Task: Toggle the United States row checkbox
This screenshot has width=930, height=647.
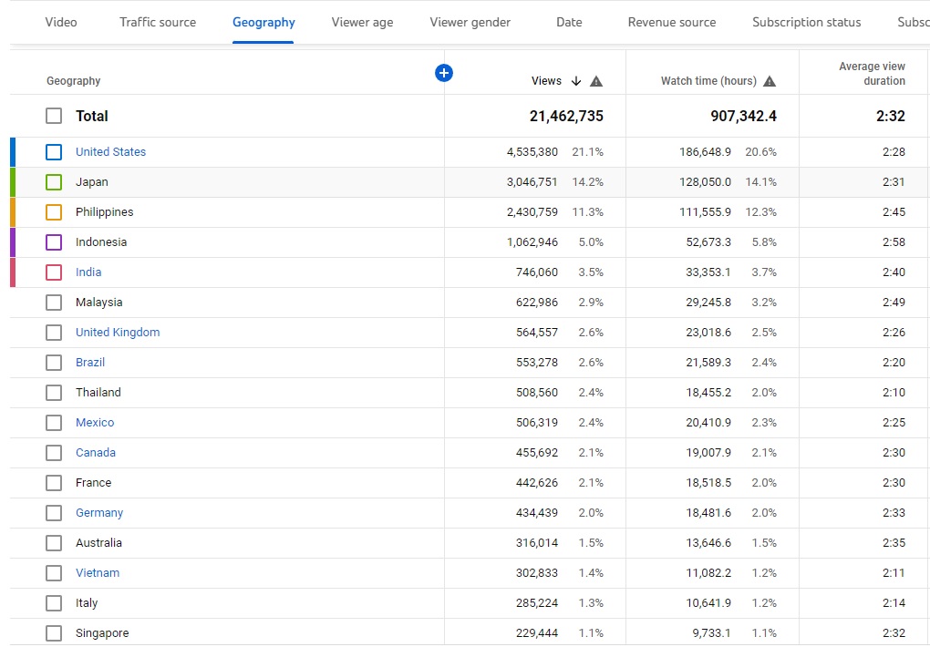Action: (x=54, y=152)
